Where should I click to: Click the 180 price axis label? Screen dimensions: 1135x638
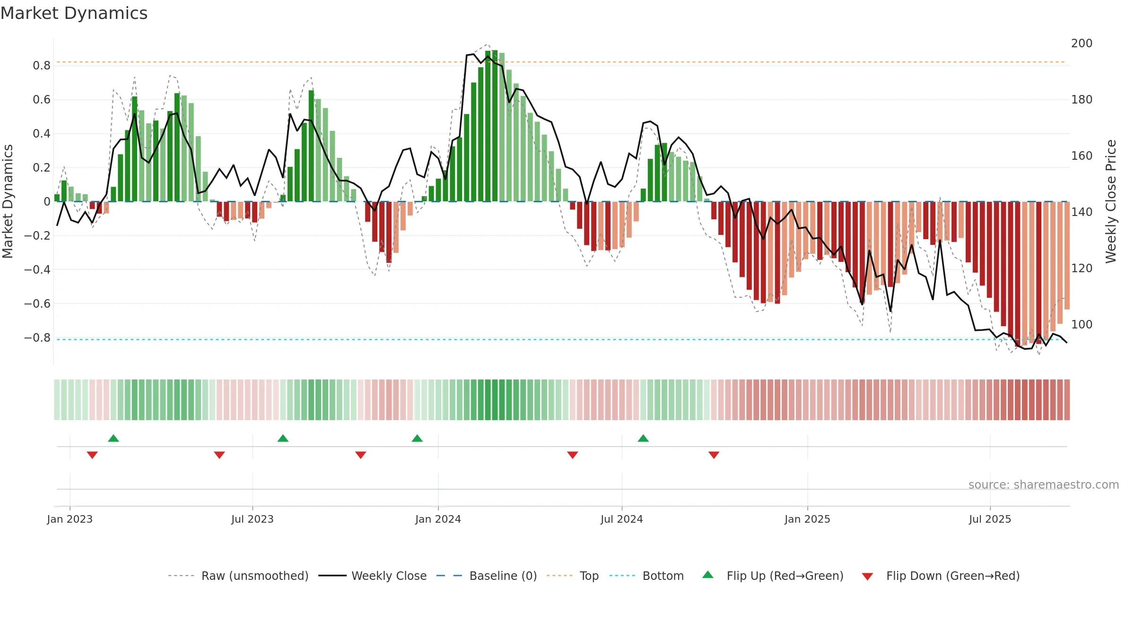click(1082, 99)
